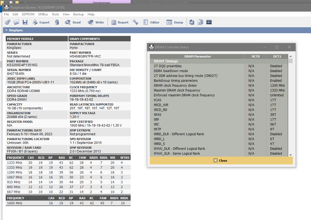
Task: Click the wrench tool icon
Action: point(135,22)
